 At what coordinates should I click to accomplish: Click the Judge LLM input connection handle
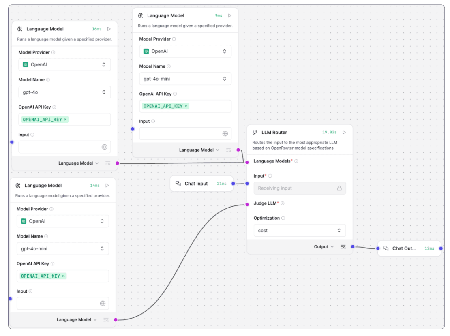[x=247, y=205]
